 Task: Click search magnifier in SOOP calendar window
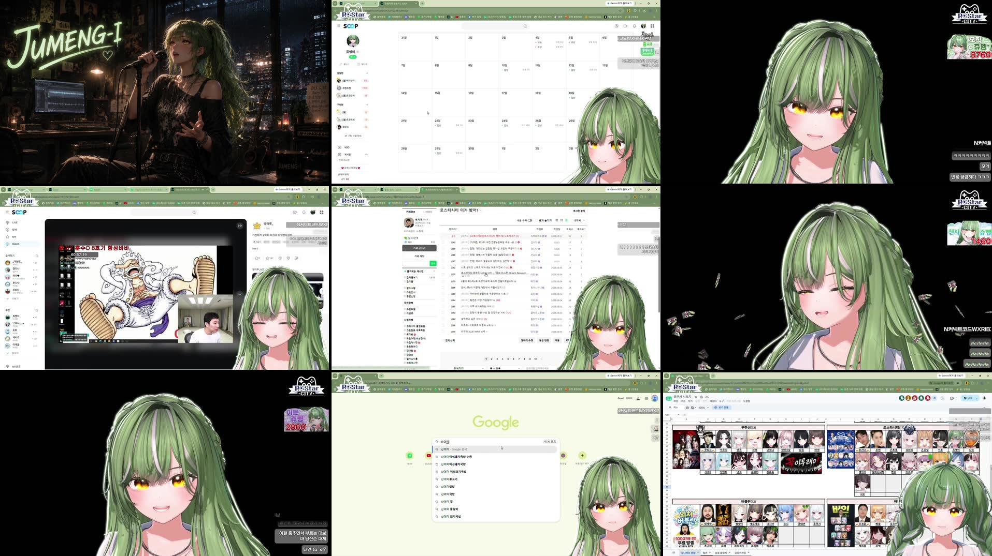tap(525, 26)
